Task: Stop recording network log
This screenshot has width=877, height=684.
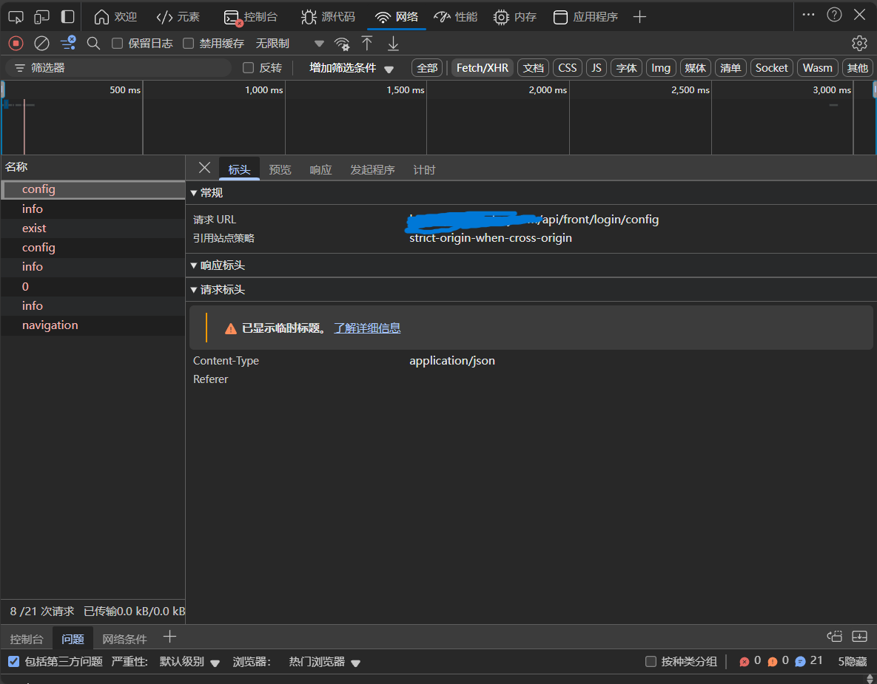Action: coord(16,43)
